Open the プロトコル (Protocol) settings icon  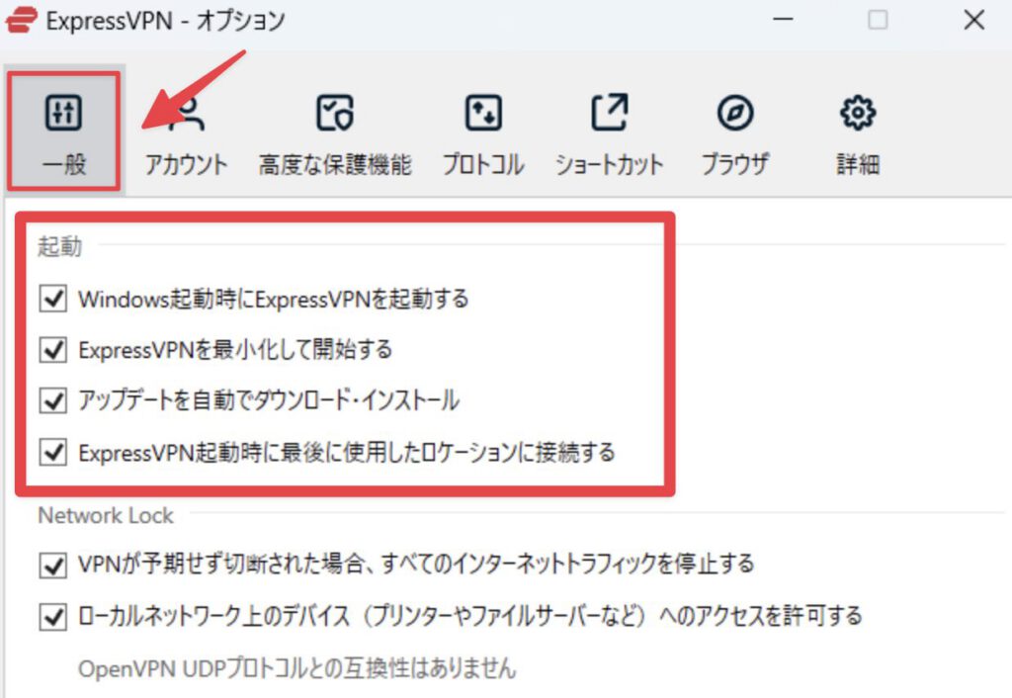(x=482, y=112)
